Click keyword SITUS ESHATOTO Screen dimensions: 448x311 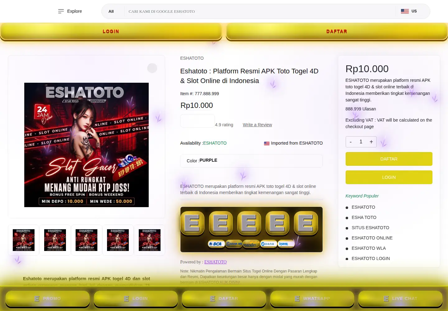[x=370, y=228]
